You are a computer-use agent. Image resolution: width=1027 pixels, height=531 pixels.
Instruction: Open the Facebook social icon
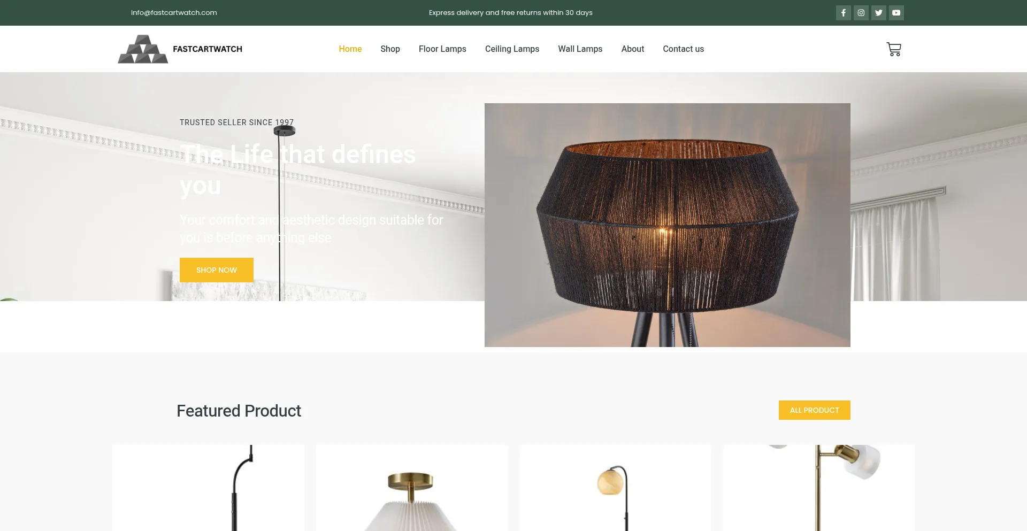point(843,13)
